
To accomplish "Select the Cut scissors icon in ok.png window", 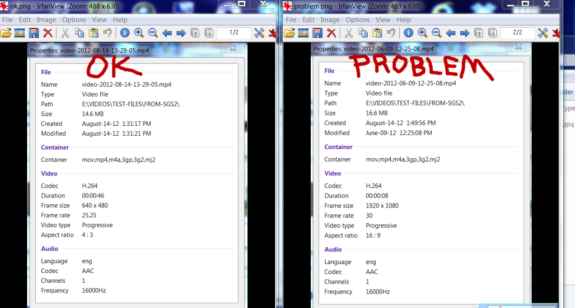I will tap(65, 33).
